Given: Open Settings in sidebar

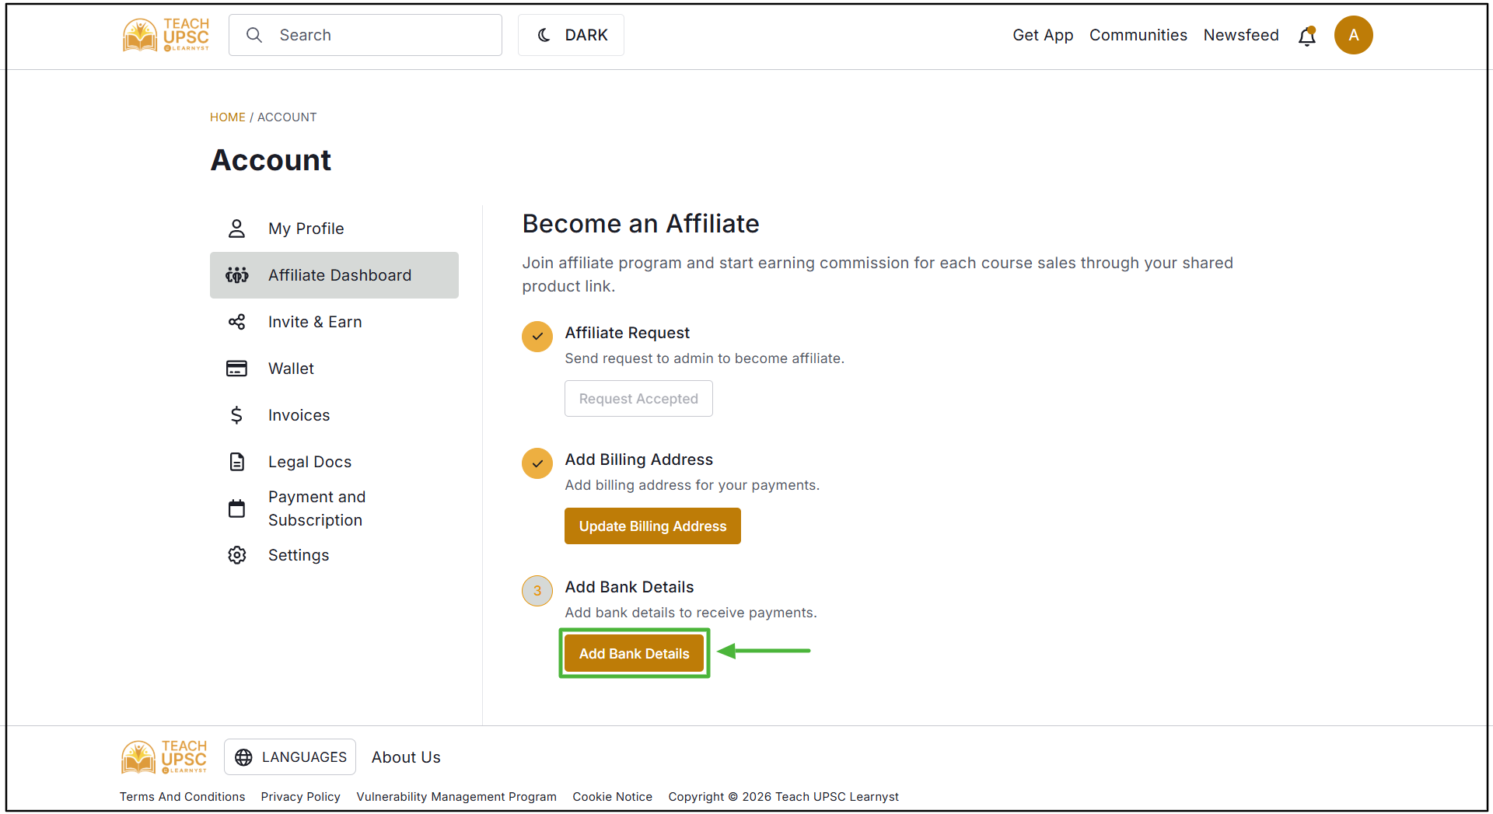Looking at the screenshot, I should pos(334,555).
